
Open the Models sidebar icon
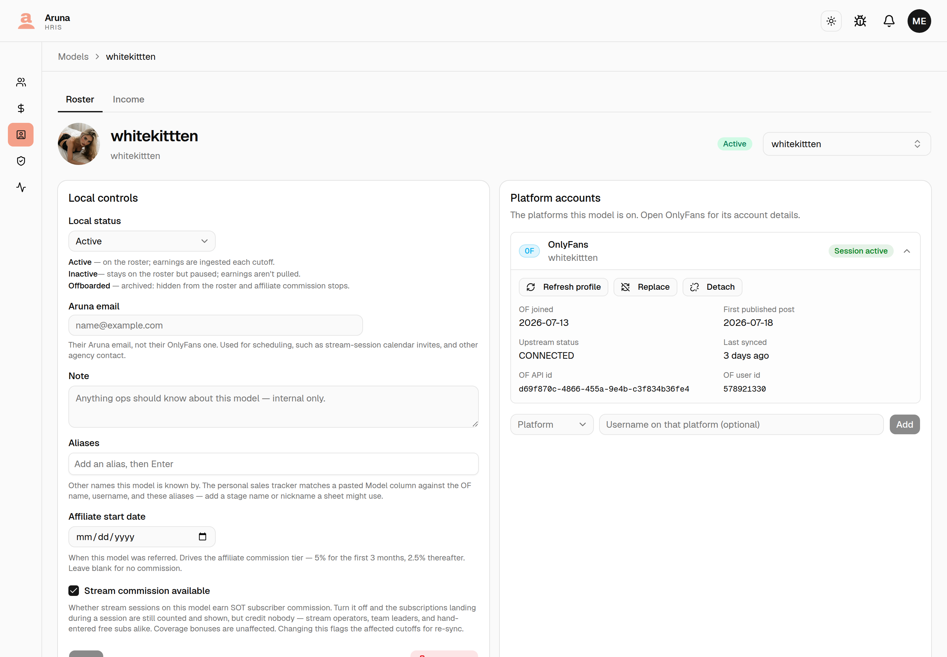(21, 135)
